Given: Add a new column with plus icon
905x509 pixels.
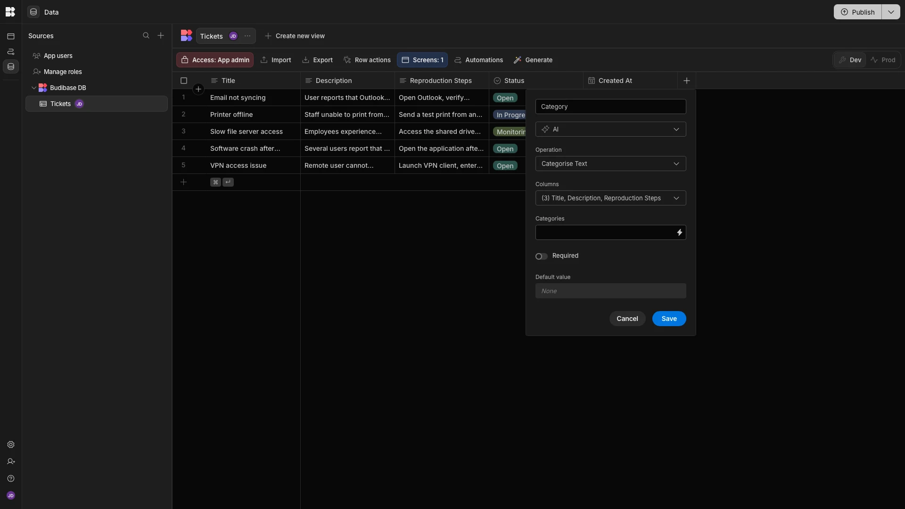Looking at the screenshot, I should [x=686, y=81].
